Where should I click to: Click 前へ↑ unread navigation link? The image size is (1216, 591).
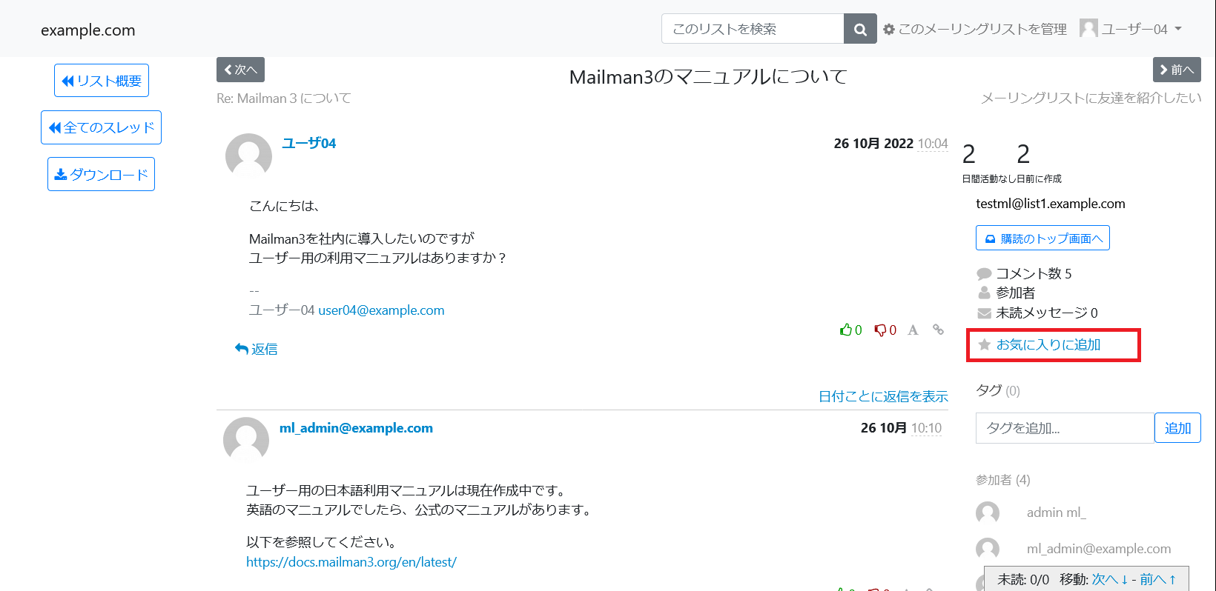click(1158, 579)
